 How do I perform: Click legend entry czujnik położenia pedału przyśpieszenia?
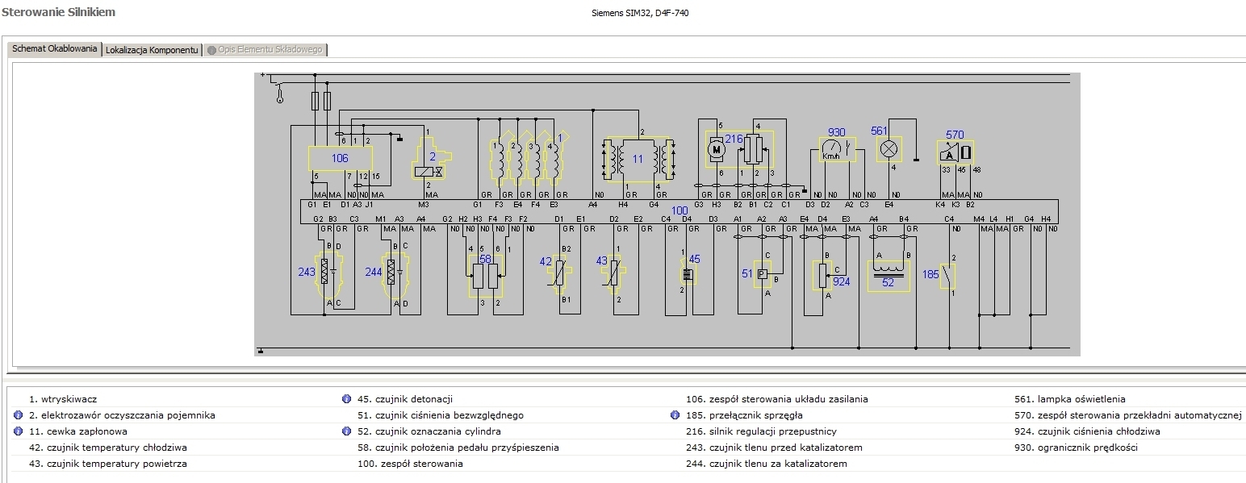click(458, 448)
